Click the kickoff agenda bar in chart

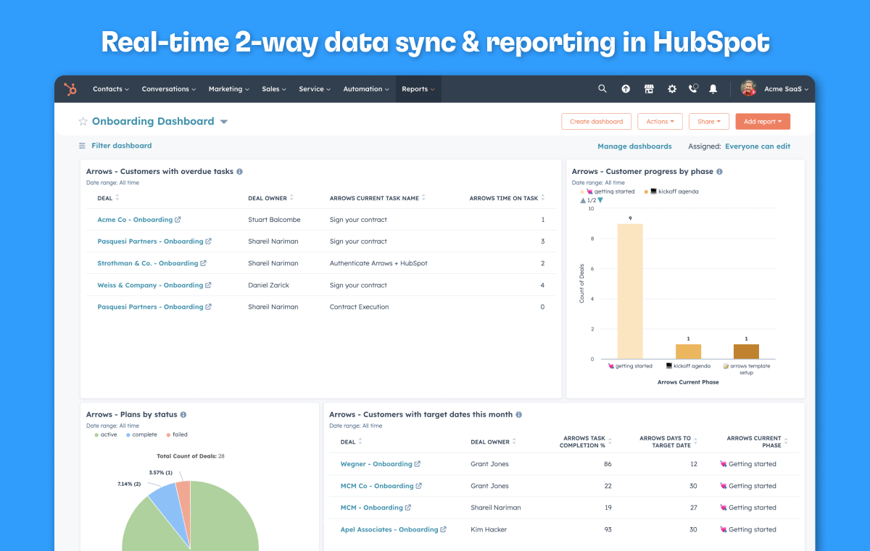(x=688, y=352)
